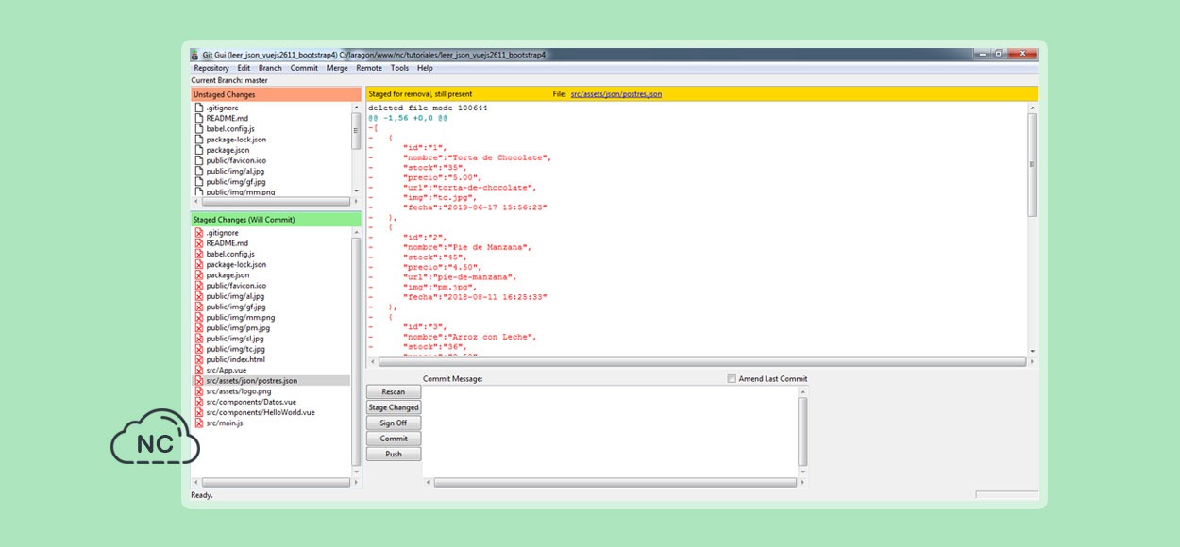
Task: Click the 'deleted file mode 100644' diff line
Action: pos(428,108)
